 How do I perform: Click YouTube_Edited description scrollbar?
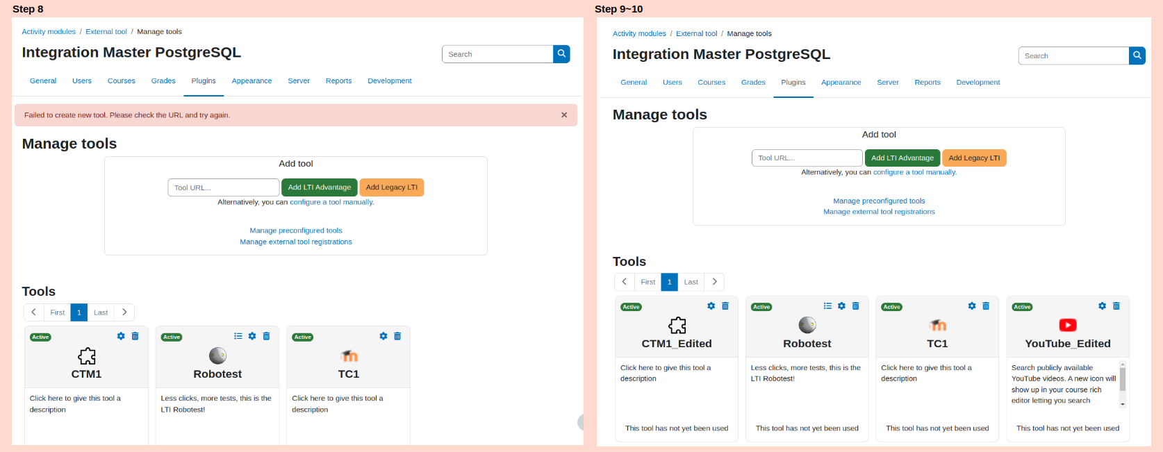coord(1123,383)
